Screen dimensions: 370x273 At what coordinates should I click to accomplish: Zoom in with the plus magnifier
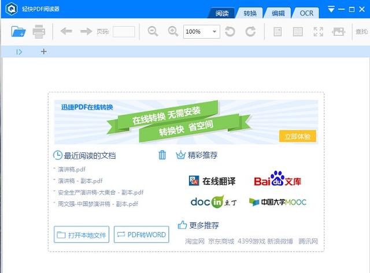173,32
